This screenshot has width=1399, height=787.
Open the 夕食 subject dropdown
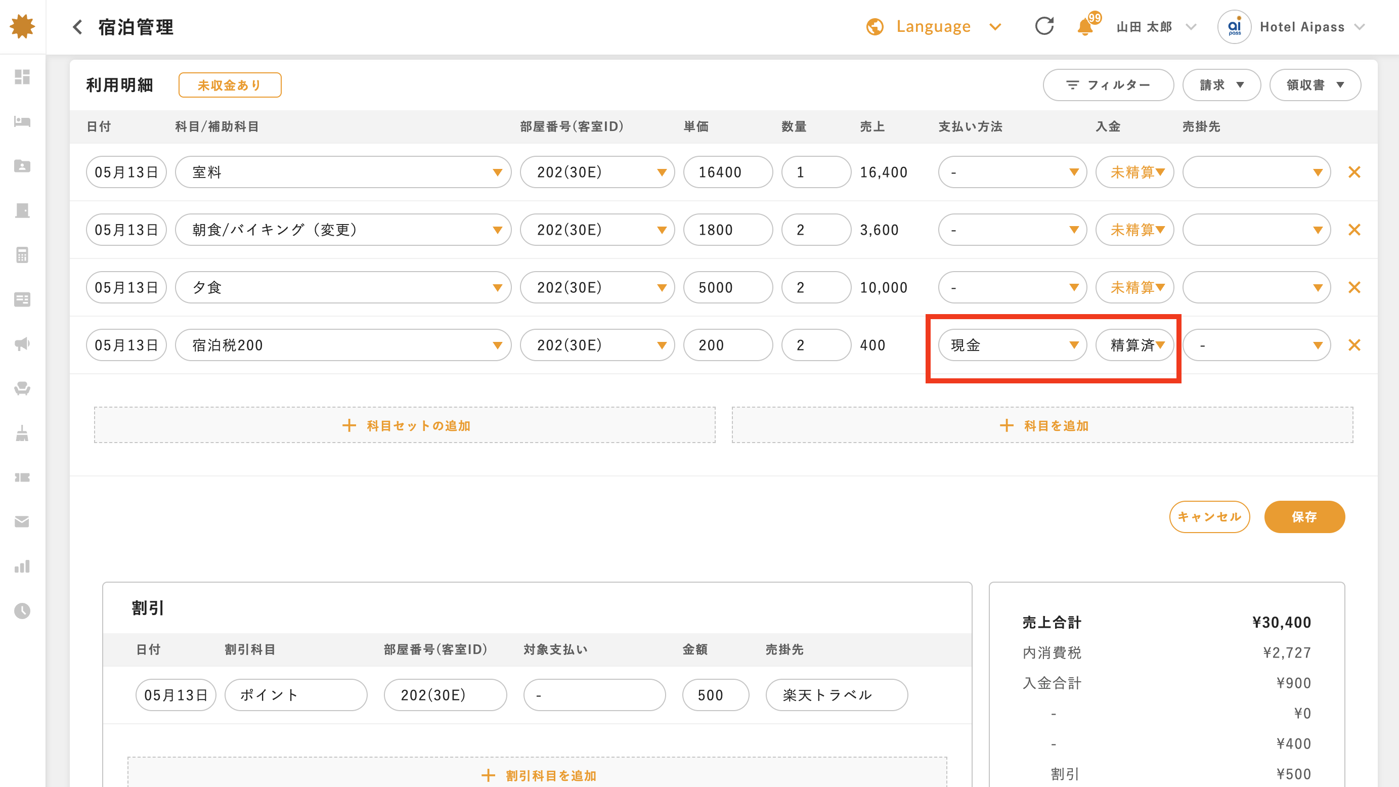pyautogui.click(x=343, y=287)
